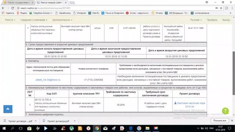This screenshot has width=235, height=132.
Task: Expand the Дополнительно menu
Action: [62, 20]
